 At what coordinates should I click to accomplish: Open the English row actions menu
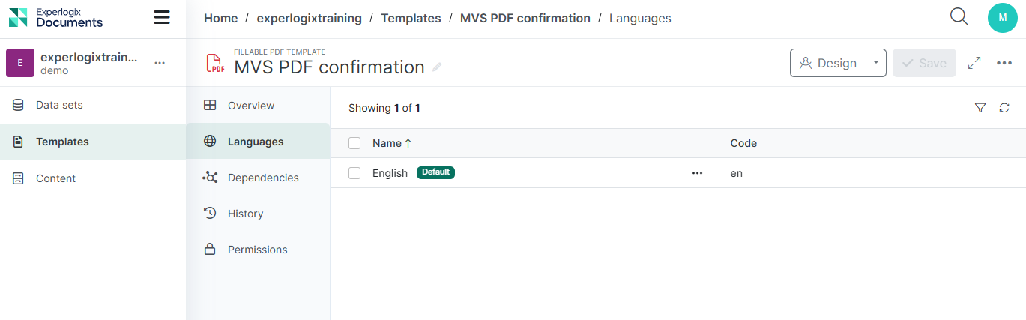pos(697,173)
